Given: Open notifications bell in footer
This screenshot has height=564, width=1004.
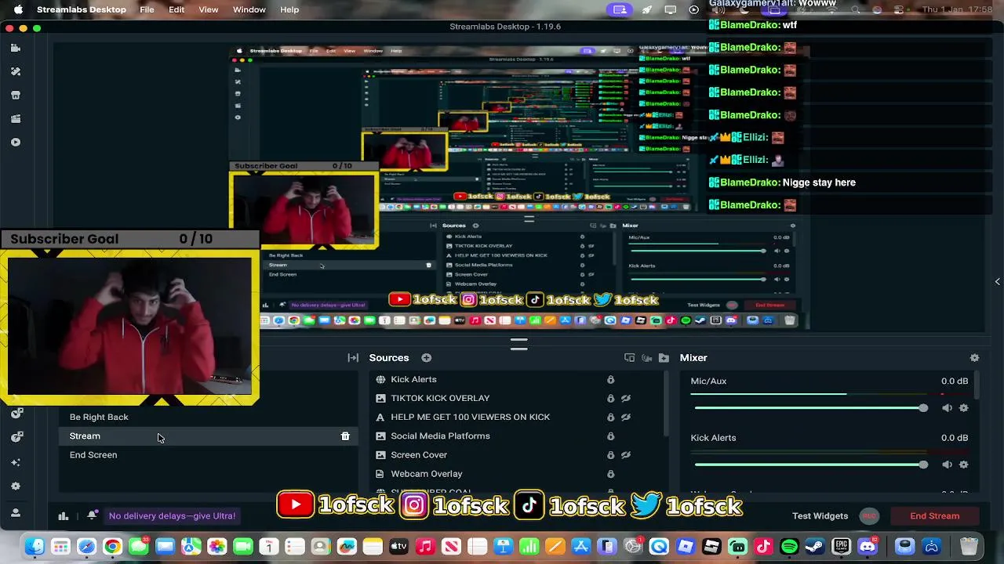Looking at the screenshot, I should point(92,515).
